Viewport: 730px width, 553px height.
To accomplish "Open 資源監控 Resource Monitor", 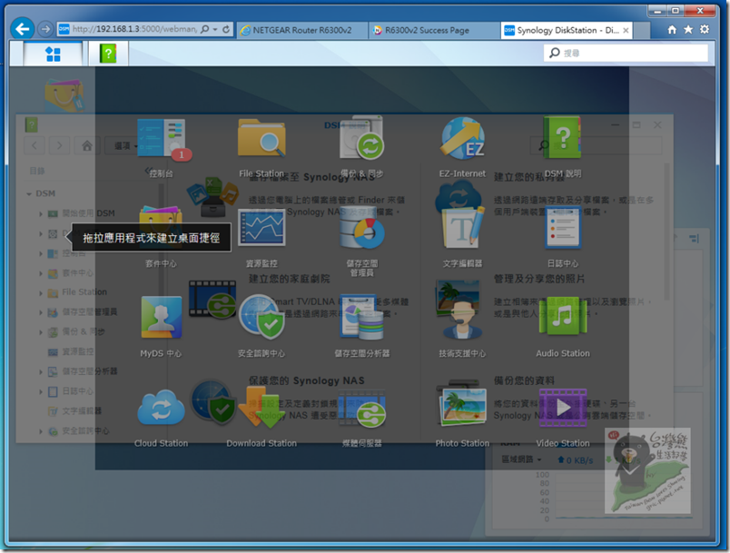I will coord(261,229).
